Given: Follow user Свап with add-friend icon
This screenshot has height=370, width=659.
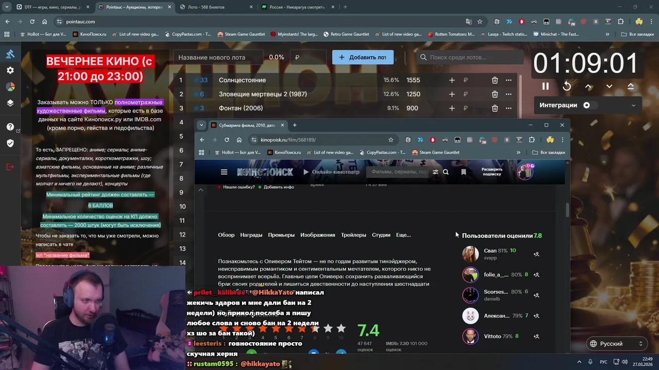Looking at the screenshot, I should [536, 254].
